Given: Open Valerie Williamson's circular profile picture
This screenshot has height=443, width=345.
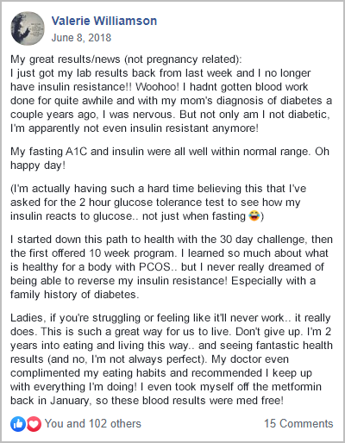Looking at the screenshot, I should click(28, 28).
